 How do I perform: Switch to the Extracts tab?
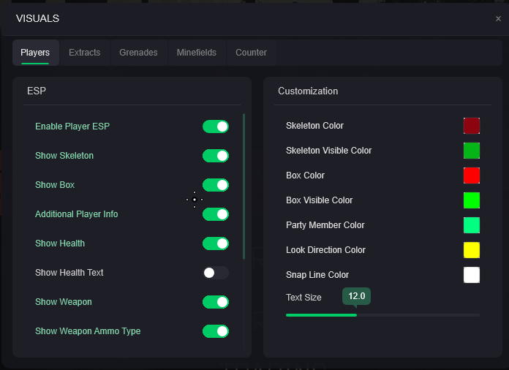84,53
